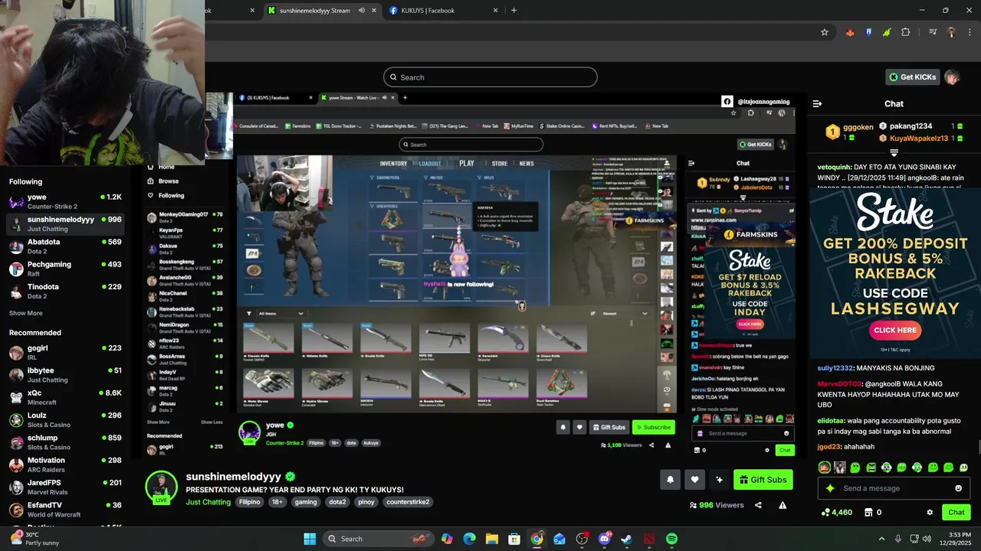981x551 pixels.
Task: Click the large Gift Subs button
Action: 763,480
